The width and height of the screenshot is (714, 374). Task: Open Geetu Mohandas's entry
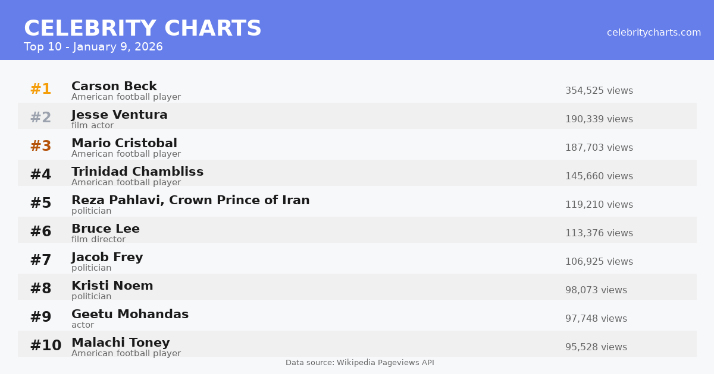pyautogui.click(x=130, y=315)
